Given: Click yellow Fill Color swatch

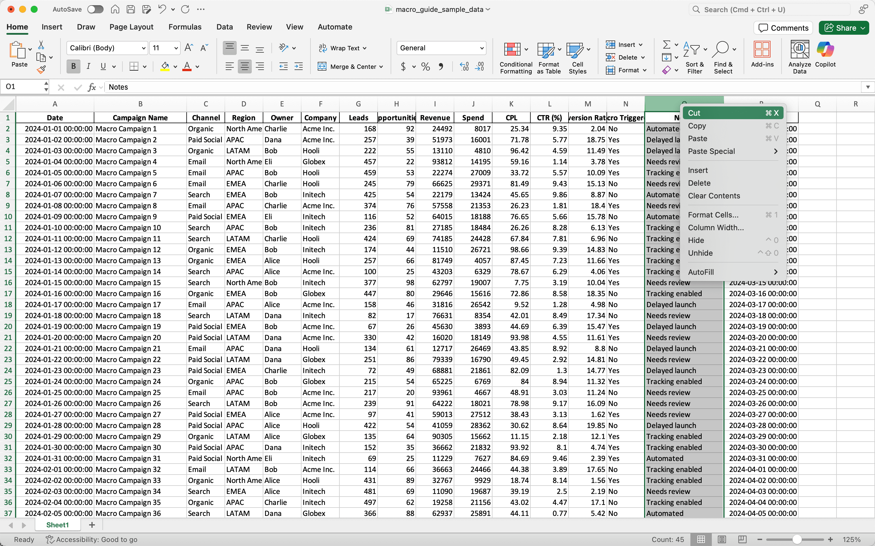Looking at the screenshot, I should [165, 67].
